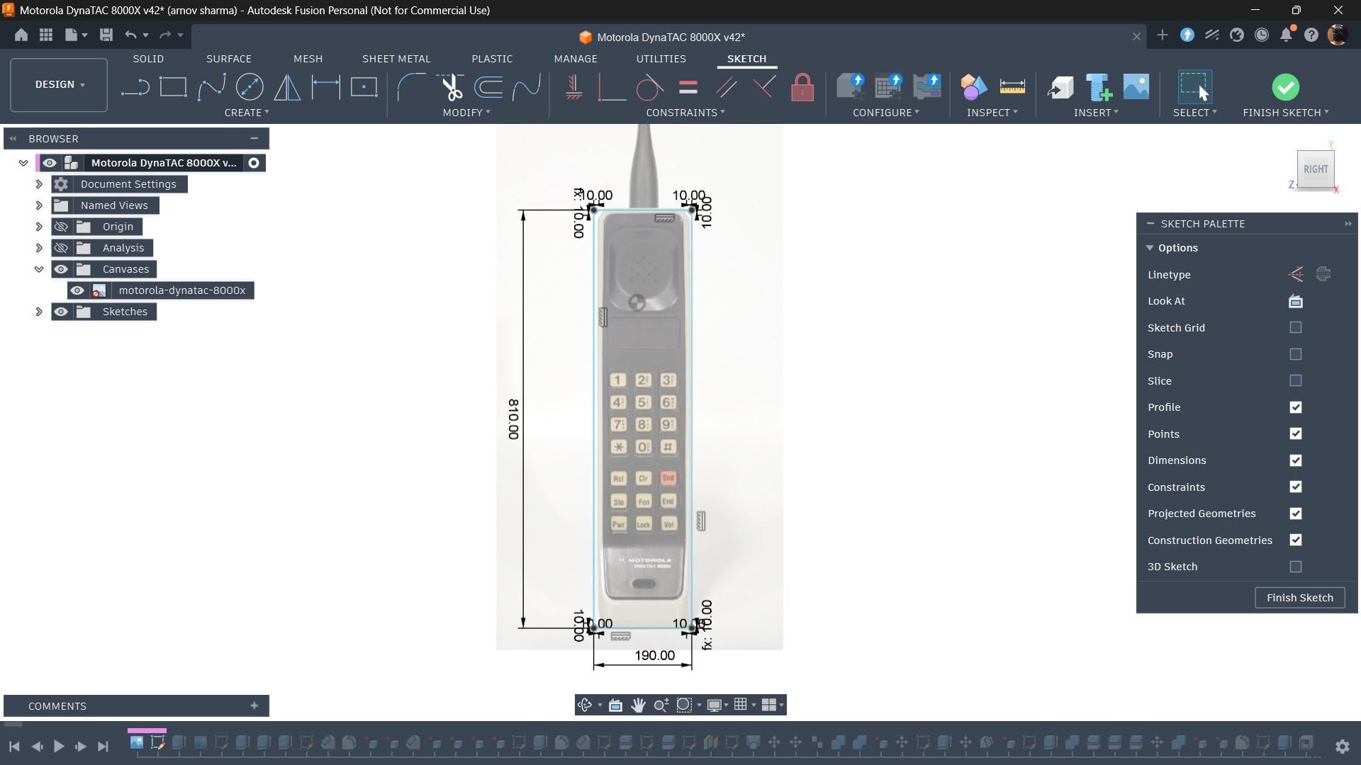Open the Measure tool in Inspect
The image size is (1361, 765).
pyautogui.click(x=1012, y=87)
